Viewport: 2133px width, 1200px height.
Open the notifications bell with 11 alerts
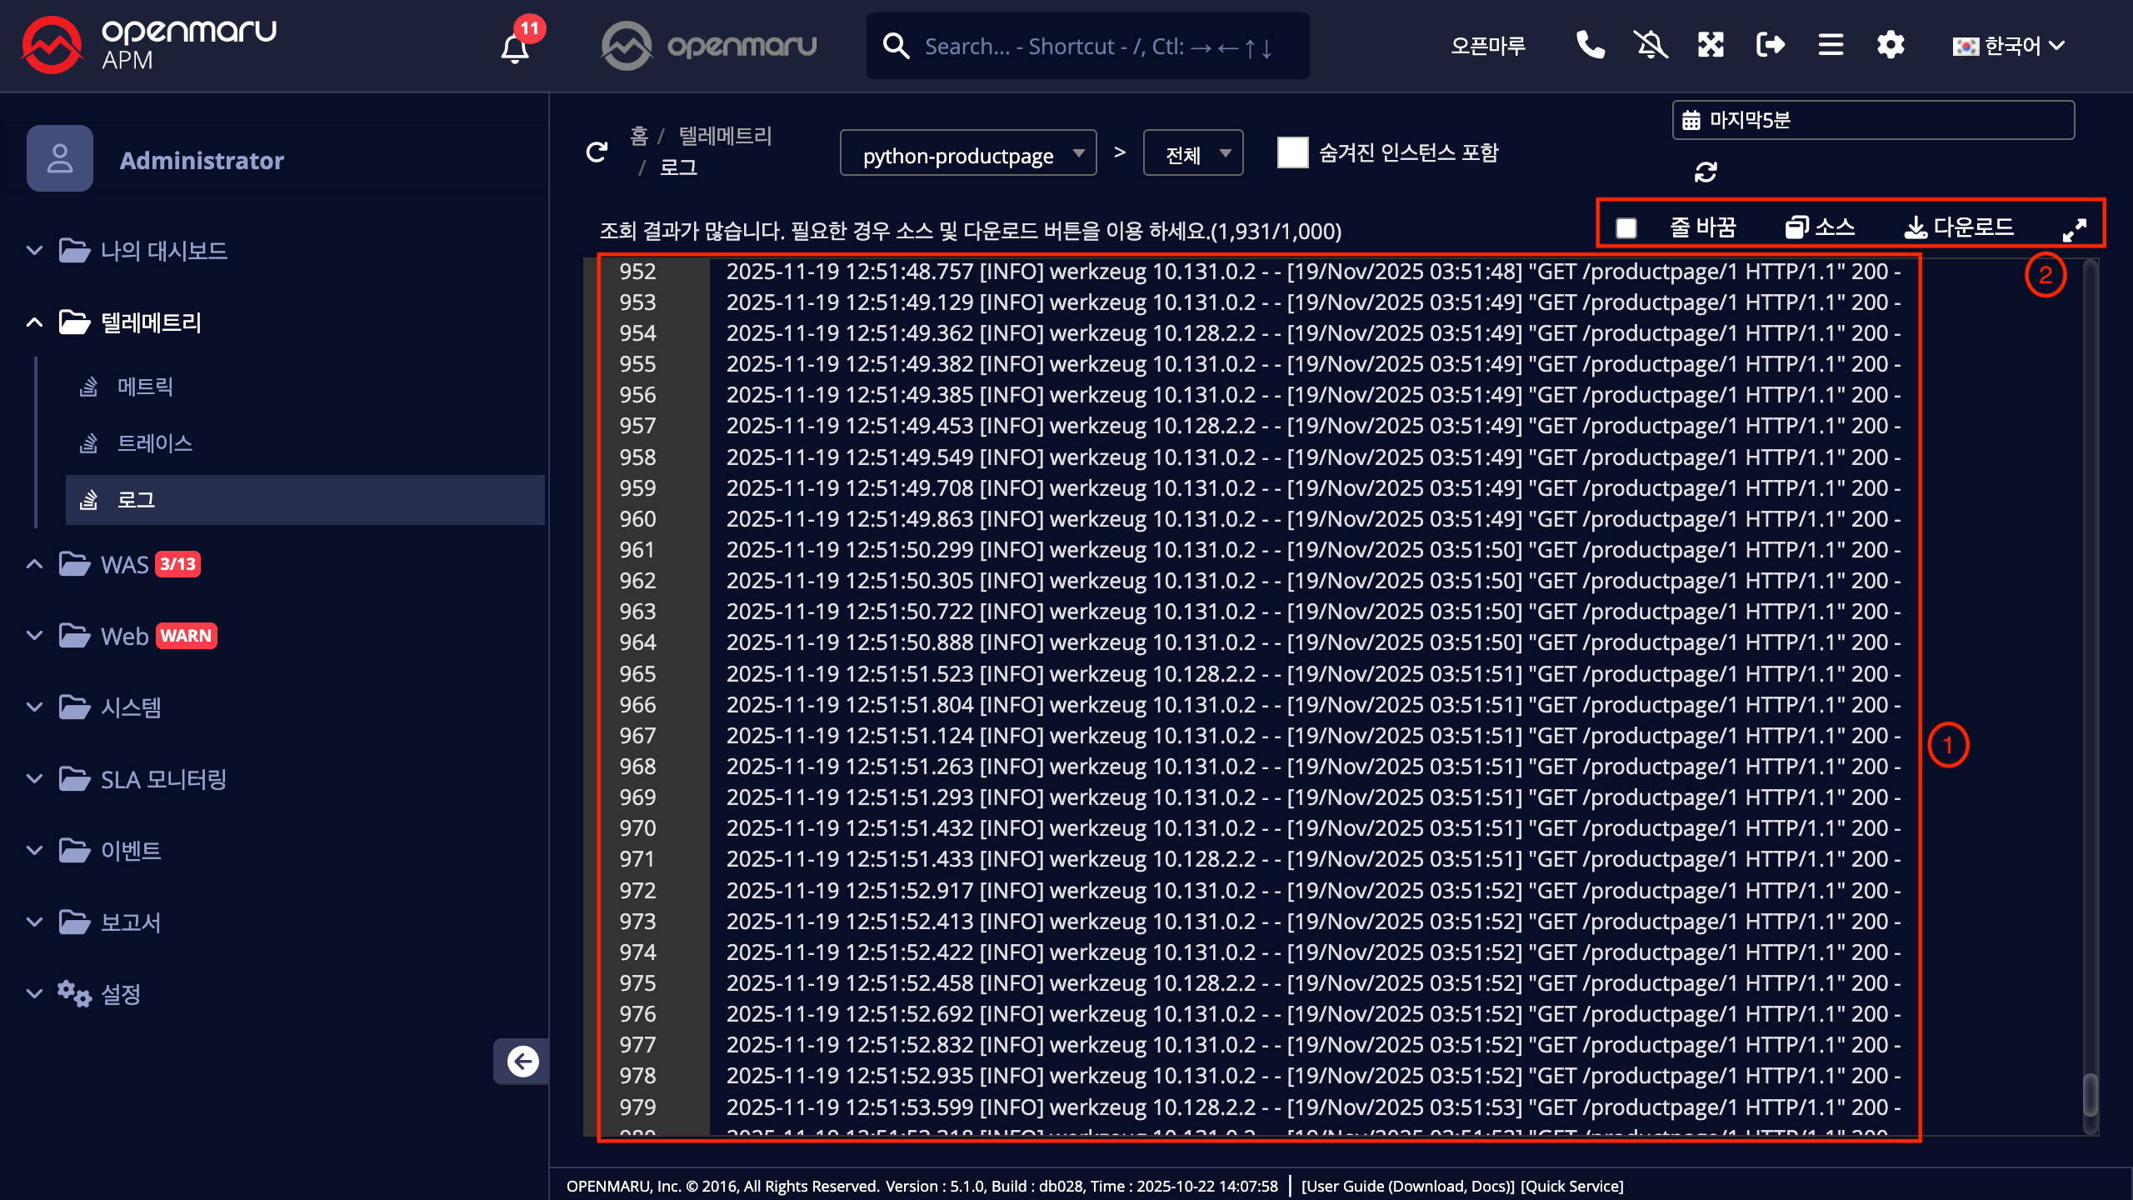516,47
